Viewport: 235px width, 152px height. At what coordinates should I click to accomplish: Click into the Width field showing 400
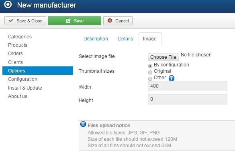click(188, 86)
